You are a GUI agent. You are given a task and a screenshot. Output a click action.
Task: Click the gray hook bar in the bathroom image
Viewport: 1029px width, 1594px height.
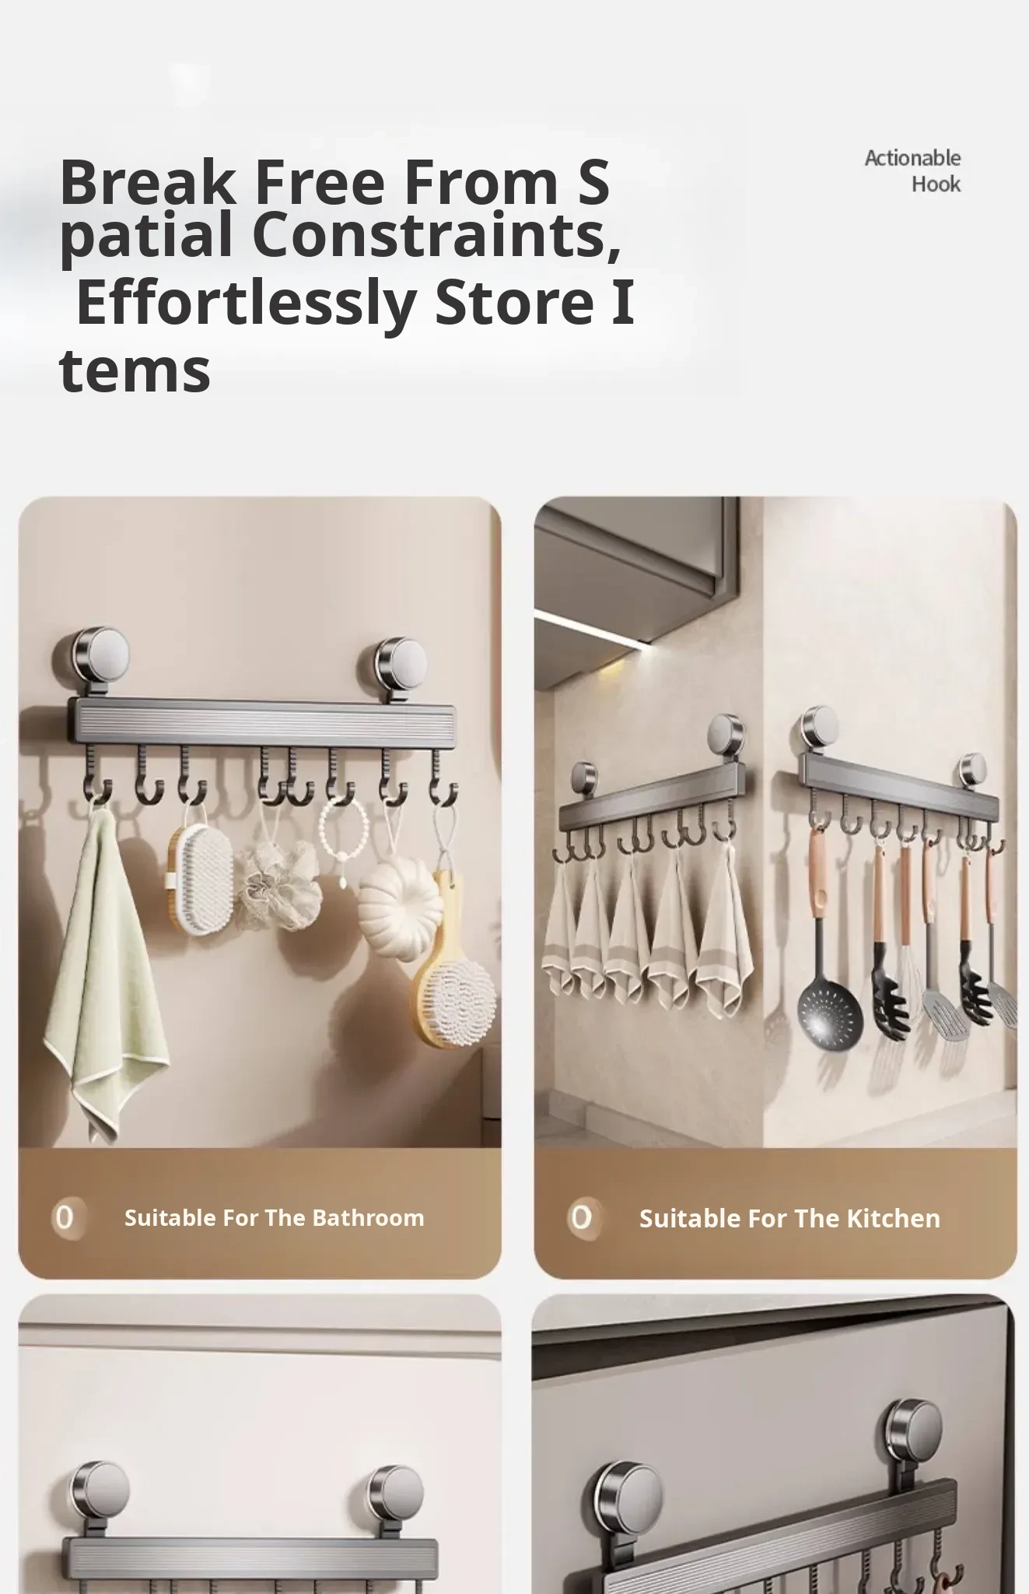(x=262, y=721)
